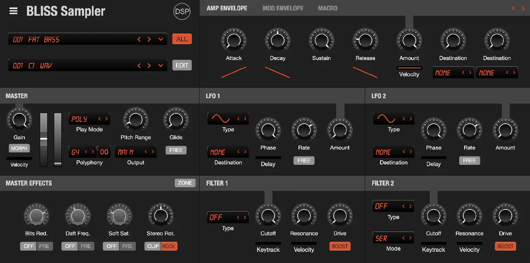This screenshot has height=263, width=530.
Task: Go to next envelope page arrow
Action: 523,8
